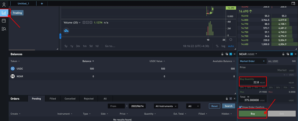Toggle auto scale on chart

231,46
